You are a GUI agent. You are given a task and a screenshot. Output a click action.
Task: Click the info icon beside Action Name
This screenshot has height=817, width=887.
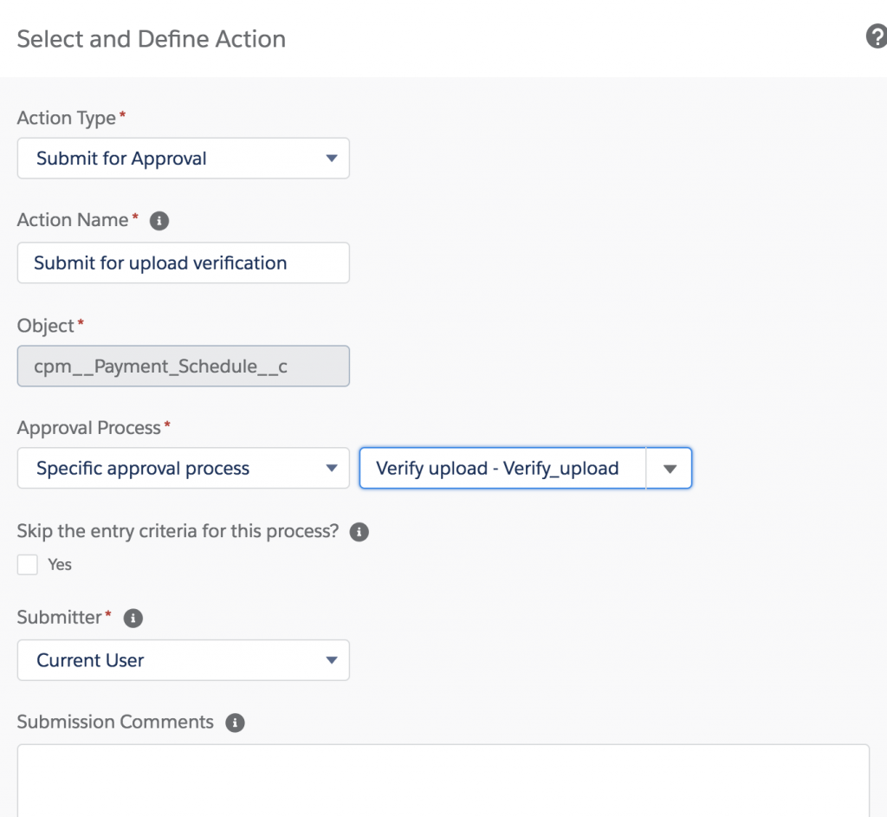158,221
